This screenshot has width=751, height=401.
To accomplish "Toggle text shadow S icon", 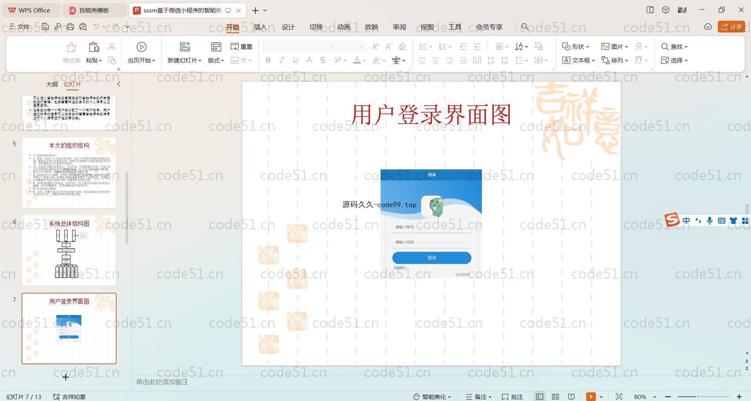I will click(323, 60).
